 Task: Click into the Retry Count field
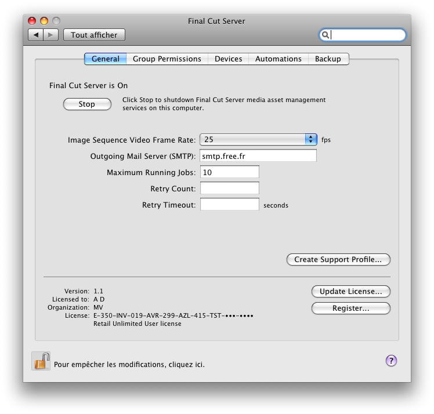pyautogui.click(x=229, y=188)
